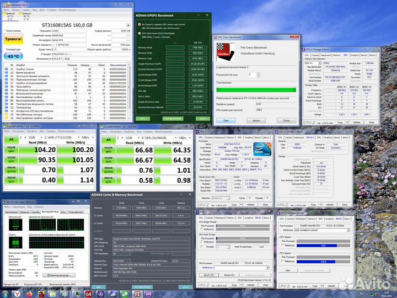The width and height of the screenshot is (397, 298).
Task: Click About in Fritz Chess Benchmark
Action: click(x=256, y=121)
